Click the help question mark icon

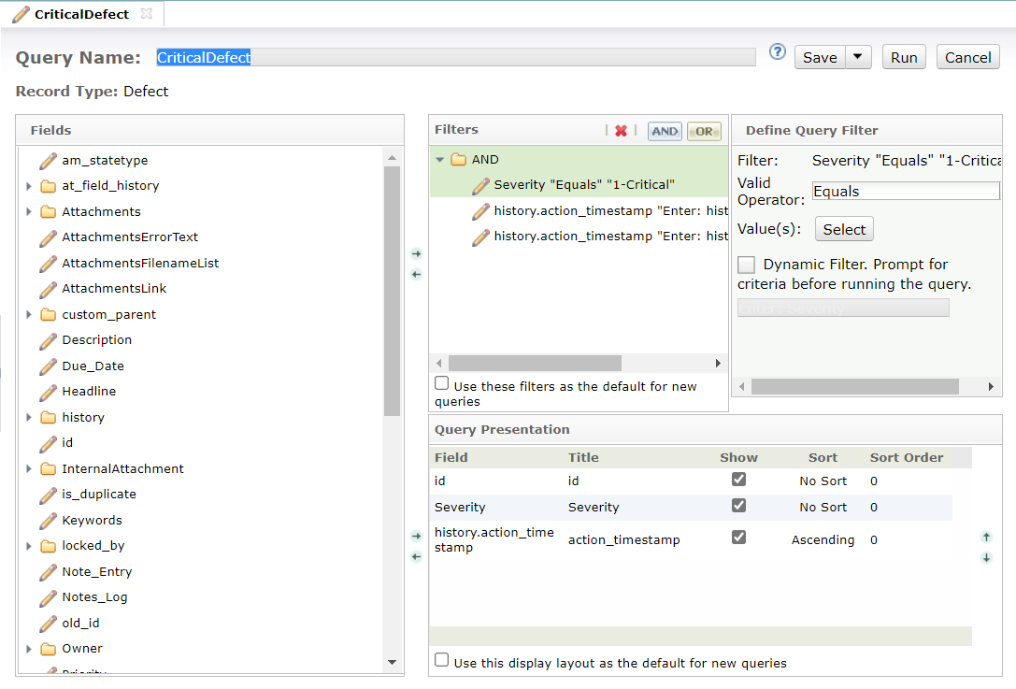tap(778, 52)
